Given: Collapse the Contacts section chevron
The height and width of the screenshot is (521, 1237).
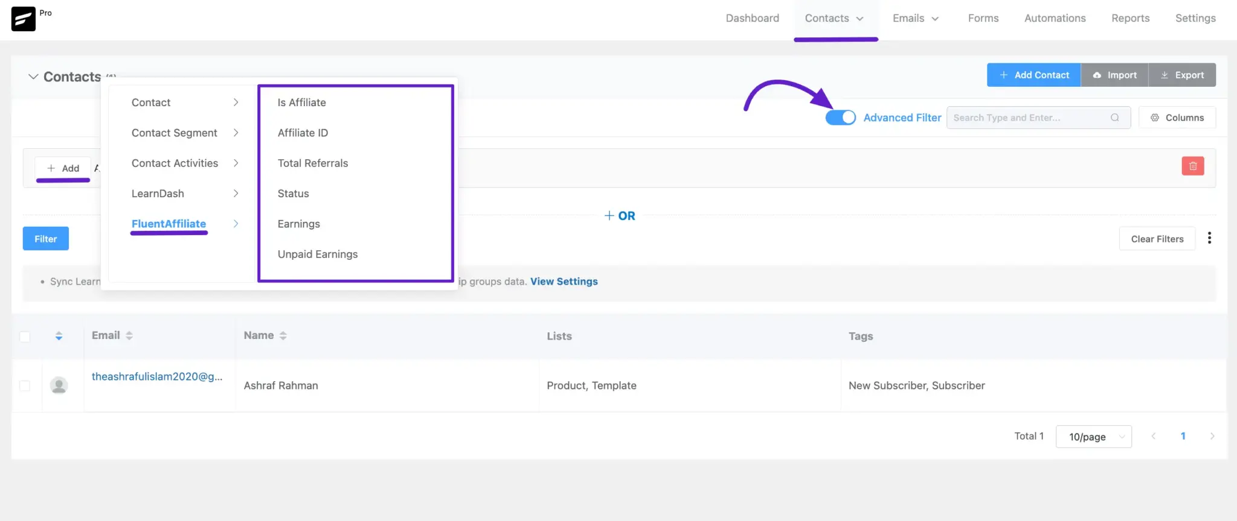Looking at the screenshot, I should [x=33, y=77].
